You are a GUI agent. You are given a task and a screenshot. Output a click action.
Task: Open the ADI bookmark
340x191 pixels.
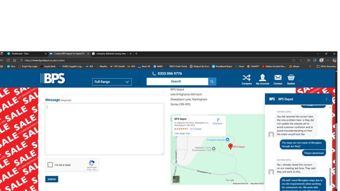[89, 67]
